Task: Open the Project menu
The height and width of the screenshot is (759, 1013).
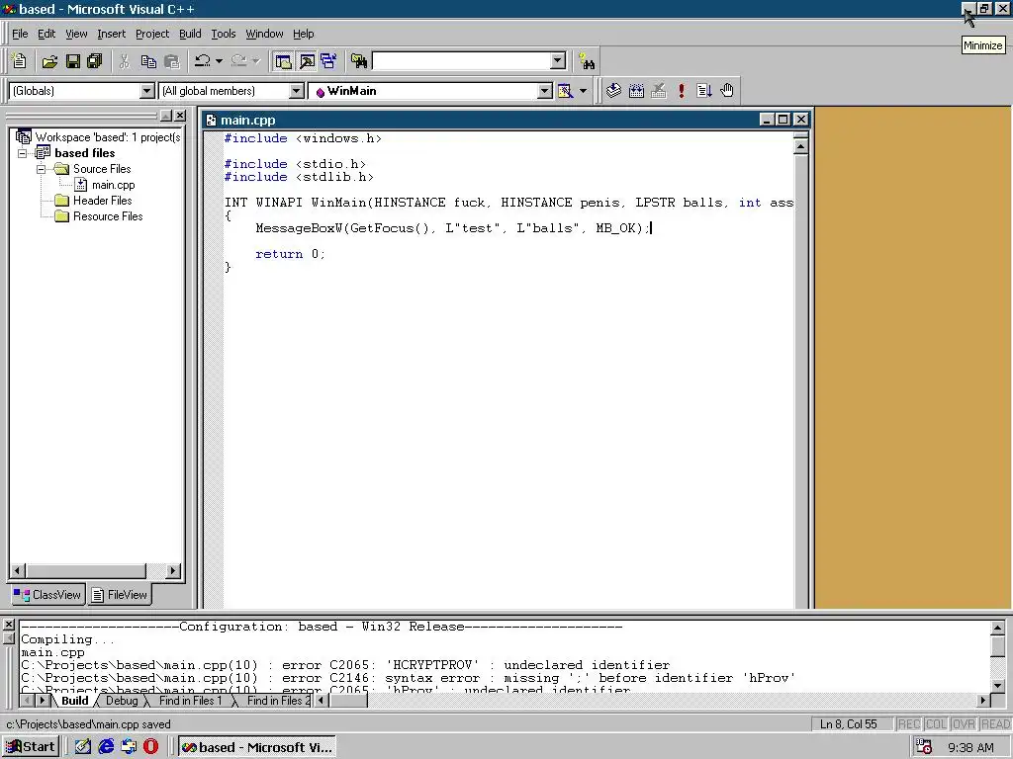Action: pyautogui.click(x=151, y=34)
